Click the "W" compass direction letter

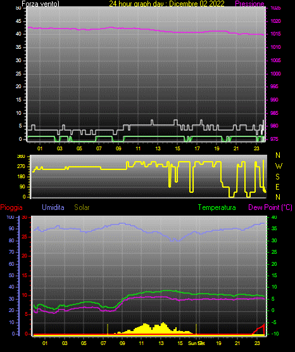point(279,166)
